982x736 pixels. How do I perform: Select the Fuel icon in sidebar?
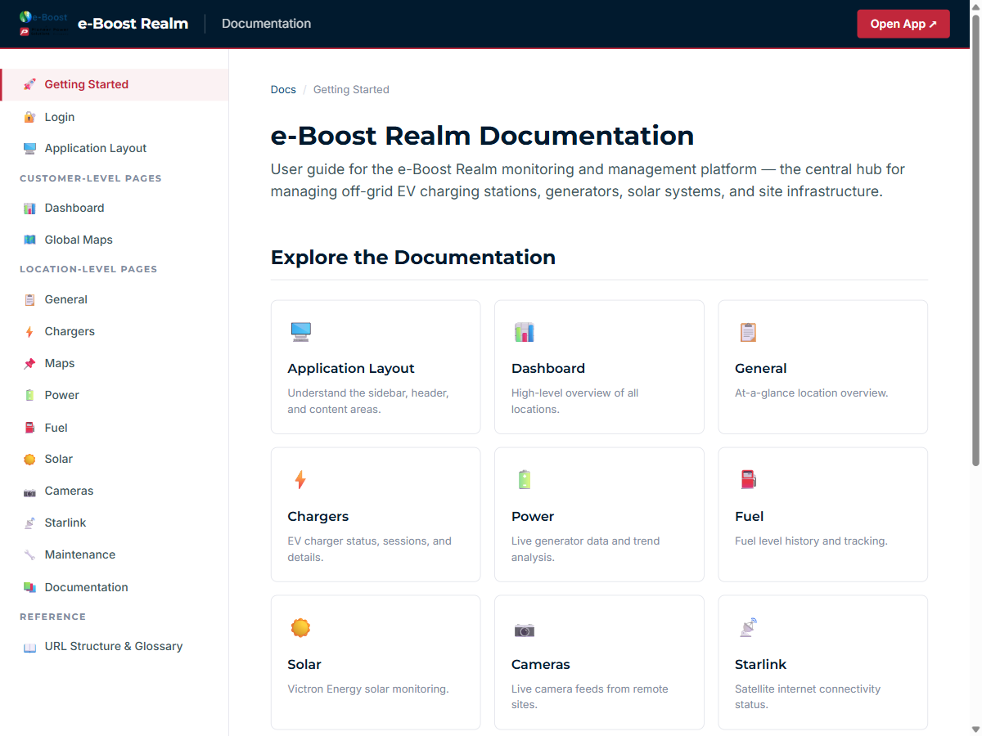(29, 427)
